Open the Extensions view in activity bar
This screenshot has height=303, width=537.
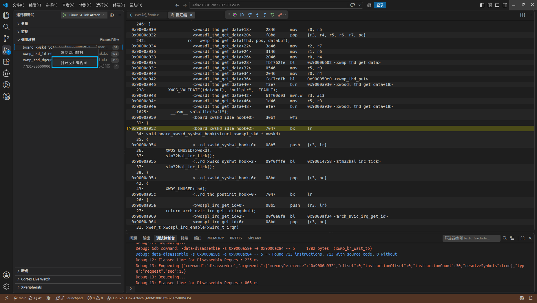click(6, 62)
